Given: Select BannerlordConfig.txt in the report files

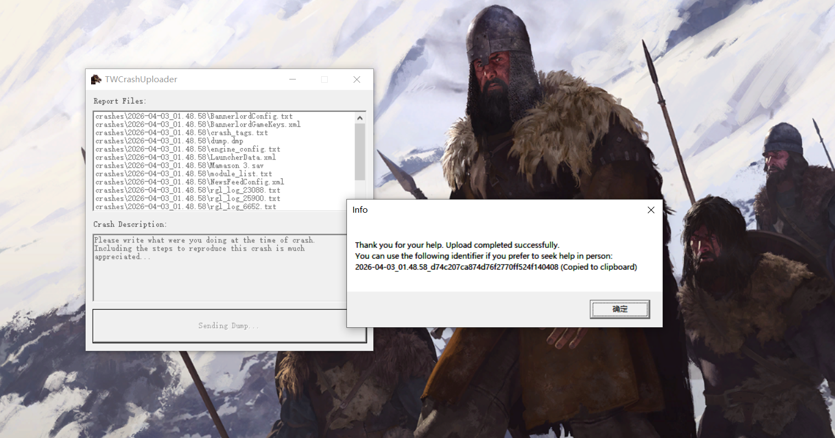Looking at the screenshot, I should pyautogui.click(x=194, y=116).
